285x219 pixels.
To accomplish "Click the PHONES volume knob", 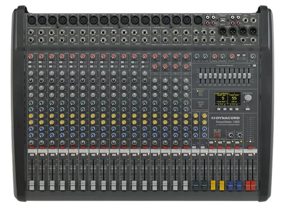I will pyautogui.click(x=253, y=56).
